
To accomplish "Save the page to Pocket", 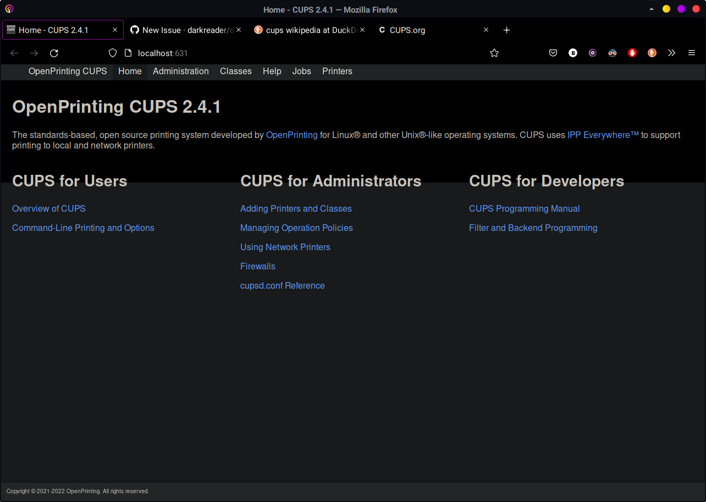I will click(x=553, y=53).
